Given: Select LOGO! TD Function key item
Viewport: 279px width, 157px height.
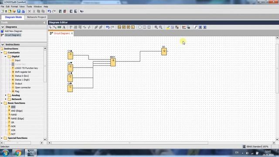Looking at the screenshot, I should (x=26, y=68).
